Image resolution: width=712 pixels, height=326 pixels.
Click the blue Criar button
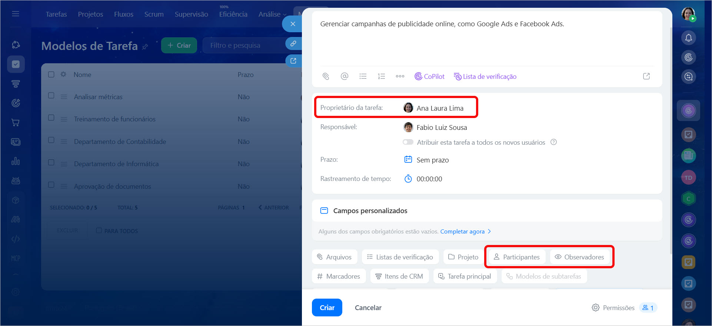pyautogui.click(x=327, y=307)
